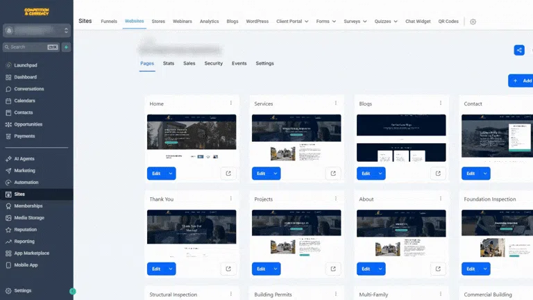Select the Security sub-tab

pos(214,63)
